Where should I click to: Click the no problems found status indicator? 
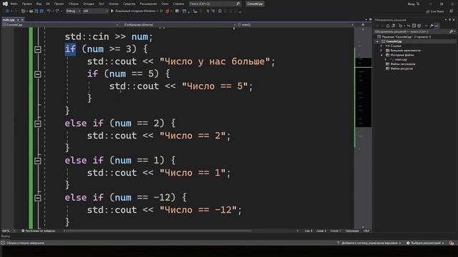[38, 231]
